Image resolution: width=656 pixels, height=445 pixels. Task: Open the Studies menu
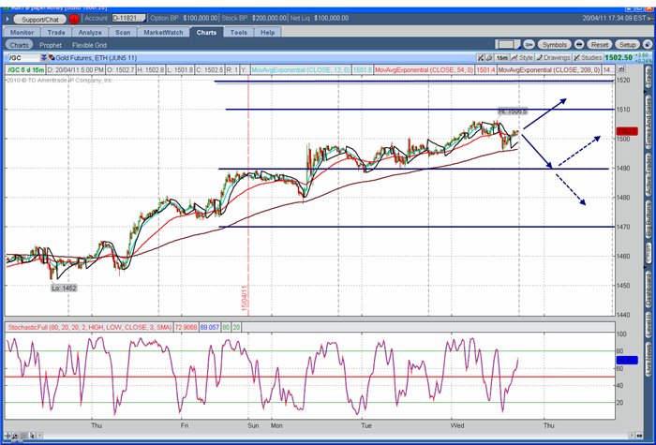coord(588,58)
